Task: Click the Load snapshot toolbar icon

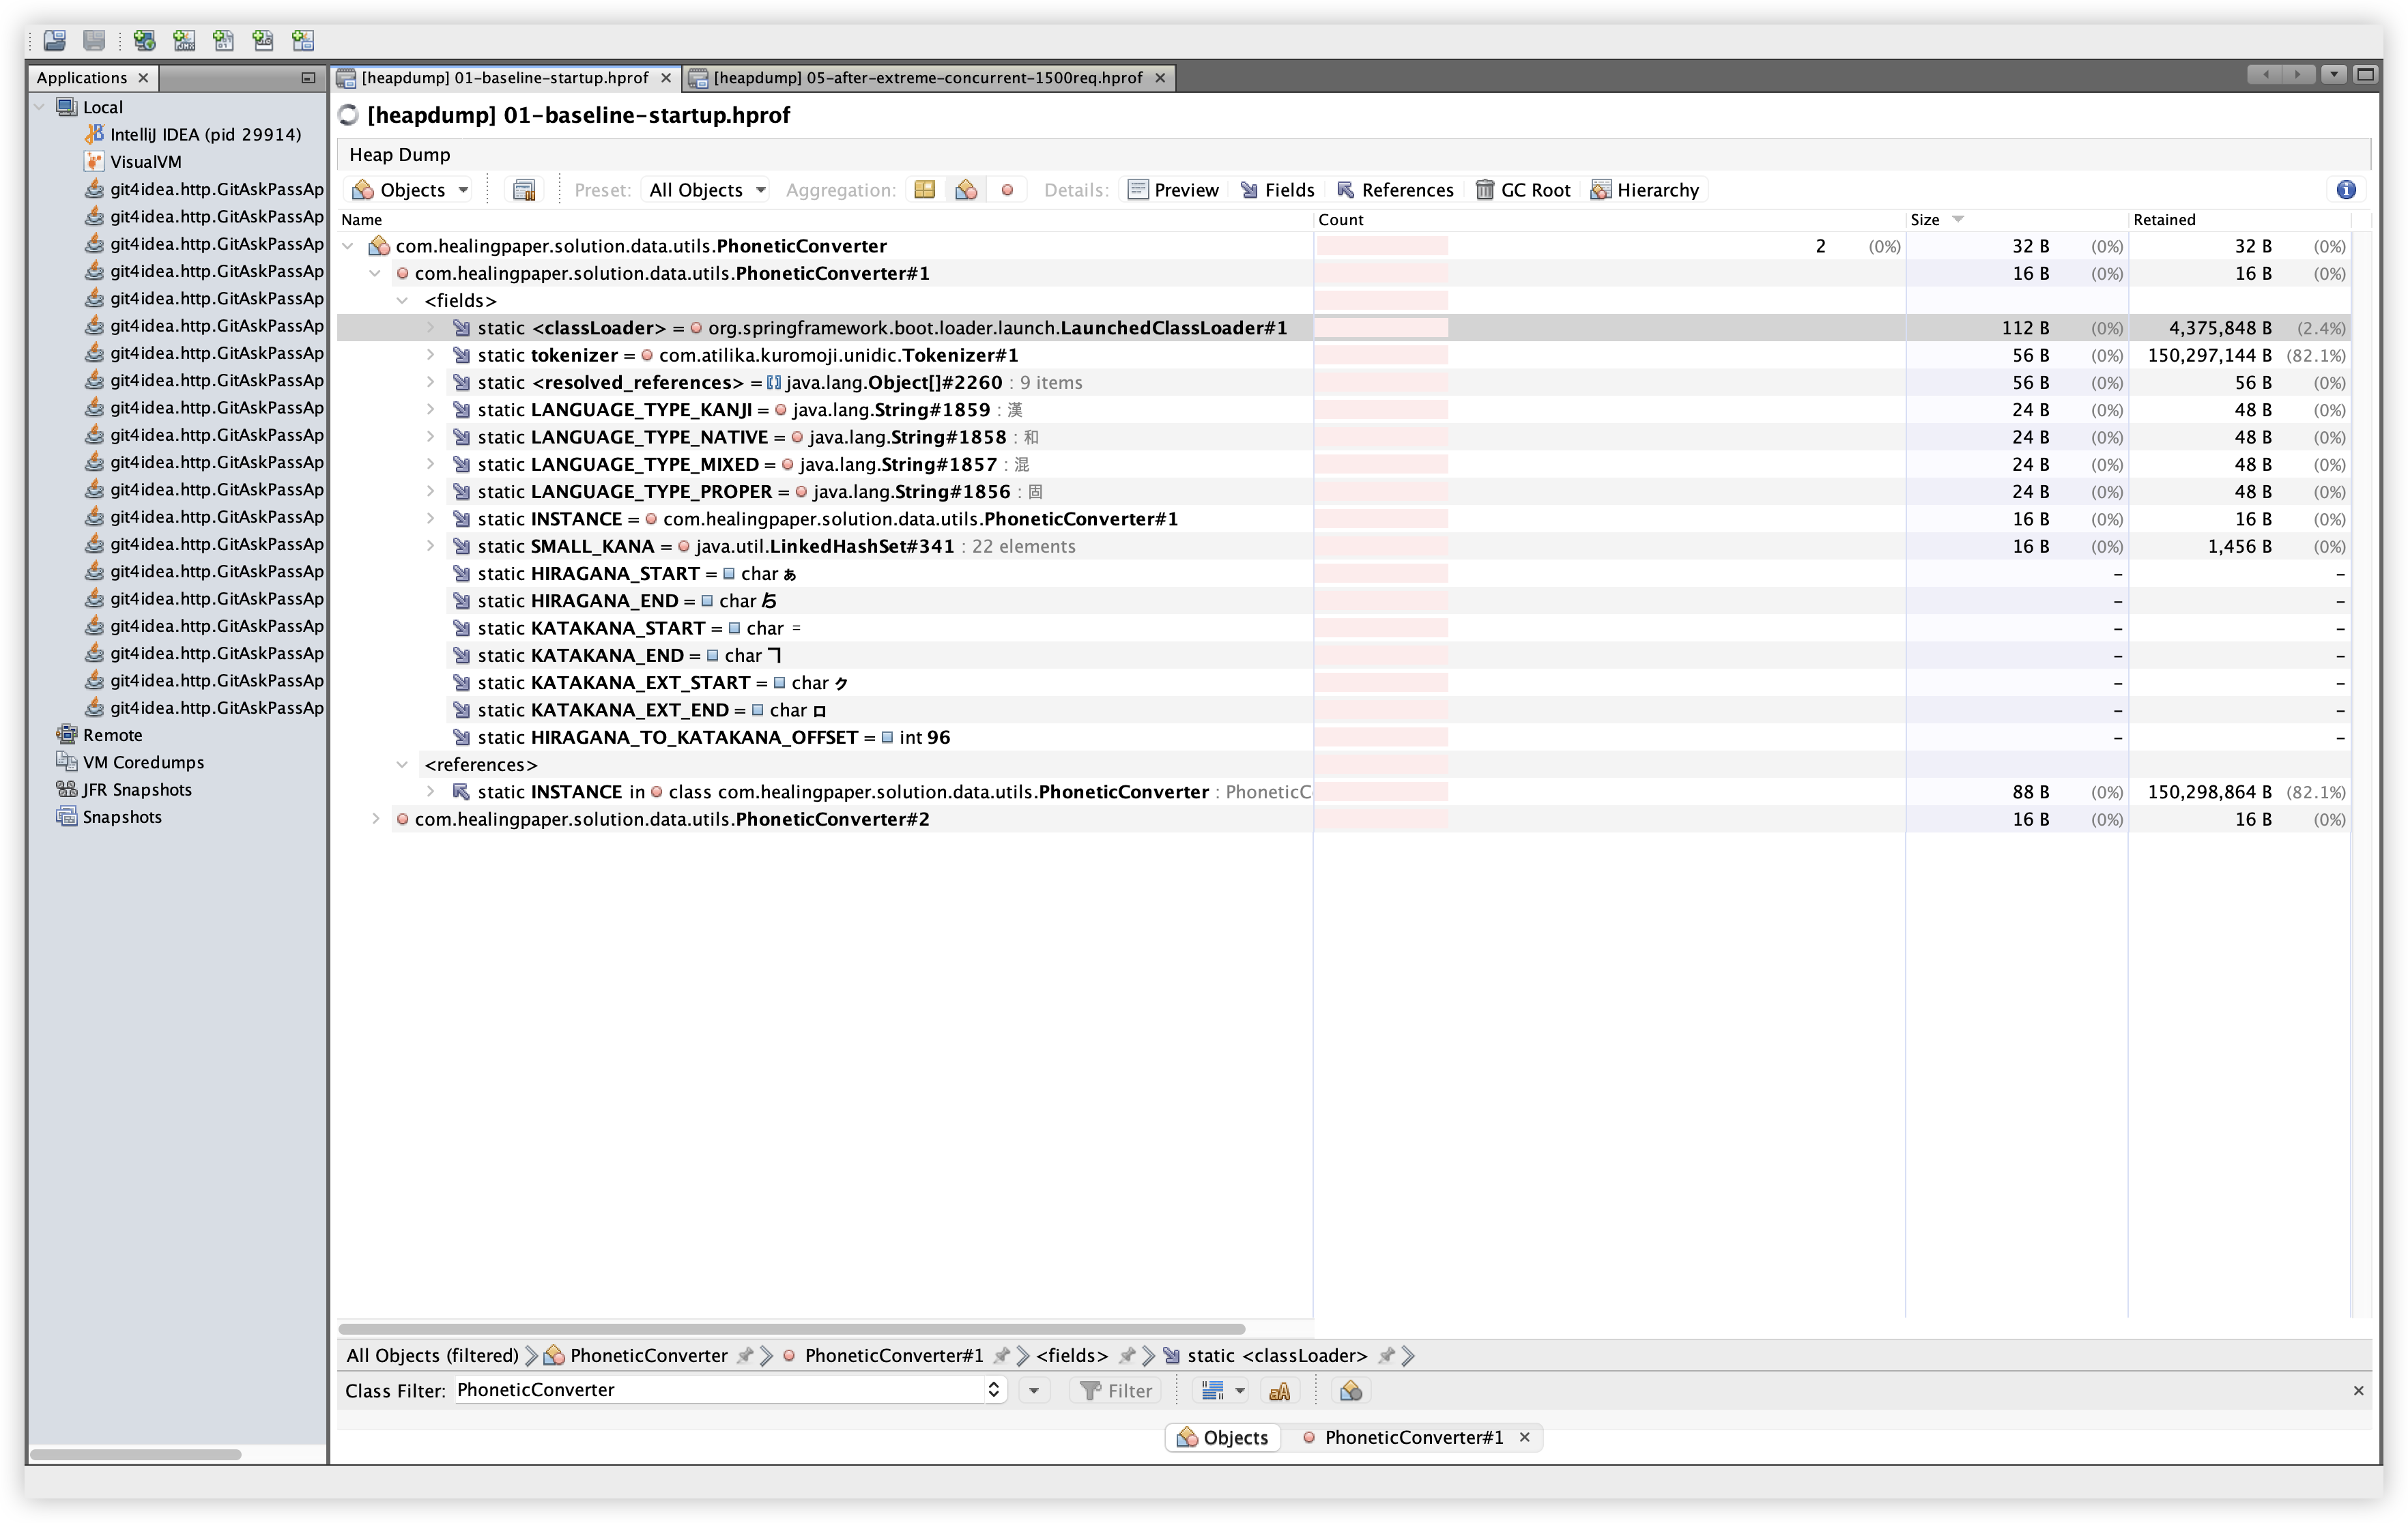Action: click(55, 40)
